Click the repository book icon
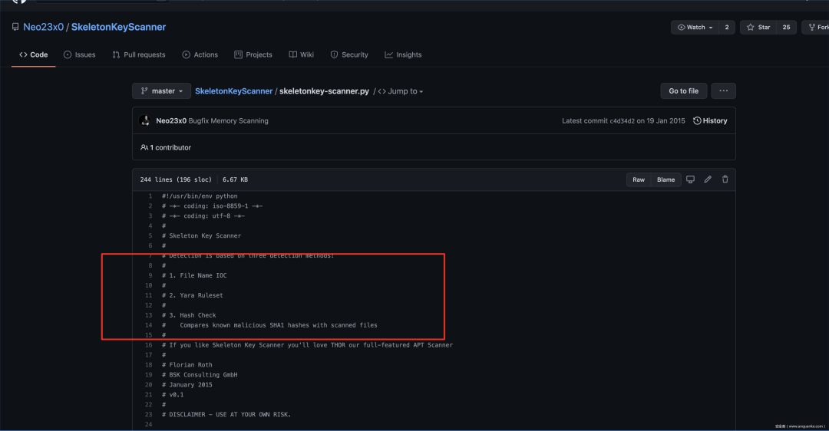 pos(15,27)
